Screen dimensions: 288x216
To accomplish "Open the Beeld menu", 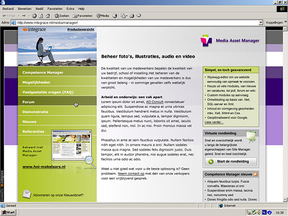I will pos(39,9).
